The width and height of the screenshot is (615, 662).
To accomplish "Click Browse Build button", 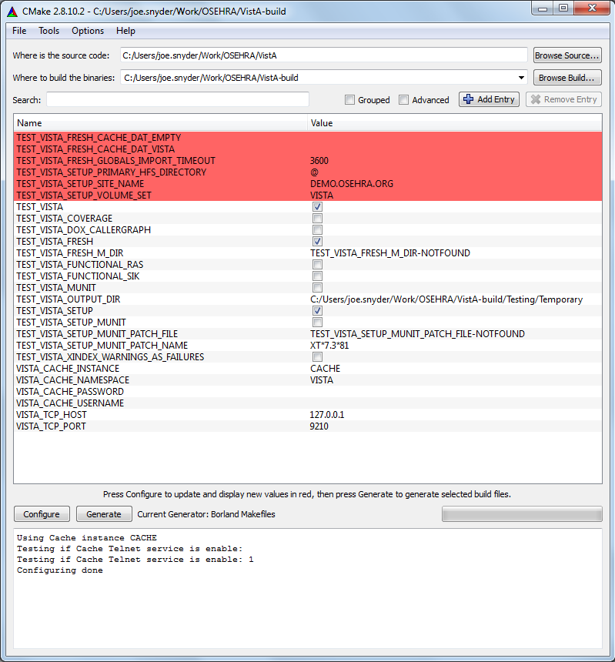I will click(x=567, y=78).
